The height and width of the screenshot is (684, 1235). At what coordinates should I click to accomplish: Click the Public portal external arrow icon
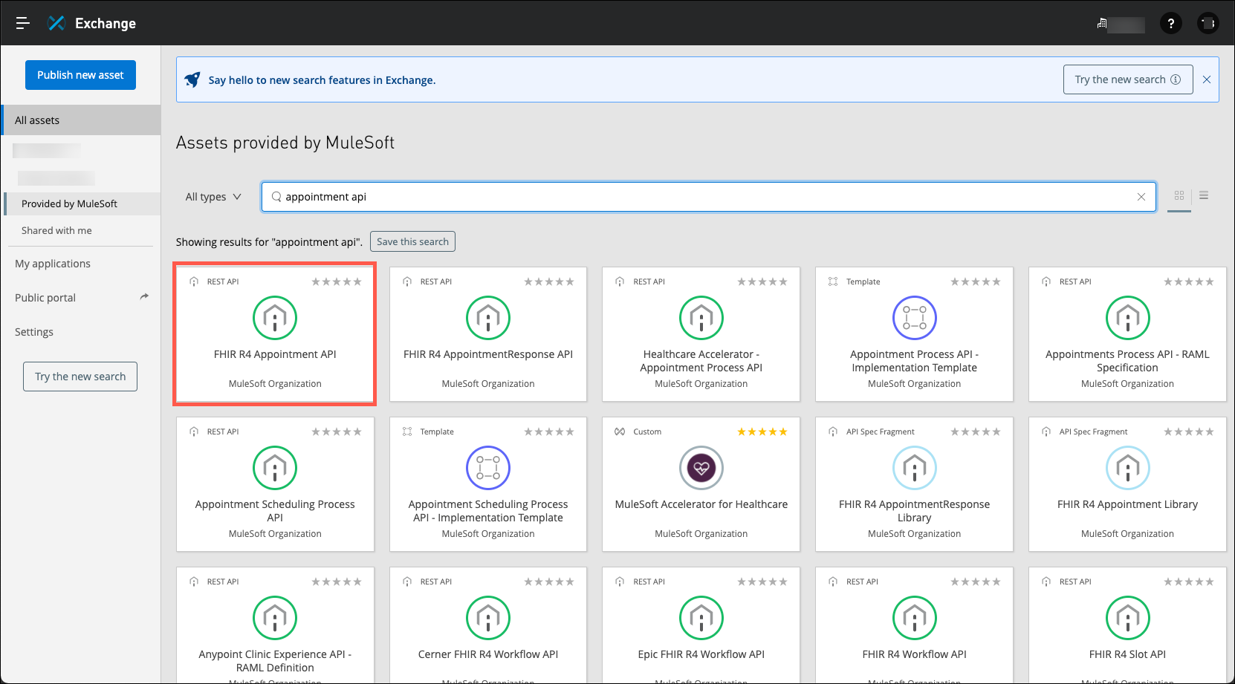click(144, 297)
